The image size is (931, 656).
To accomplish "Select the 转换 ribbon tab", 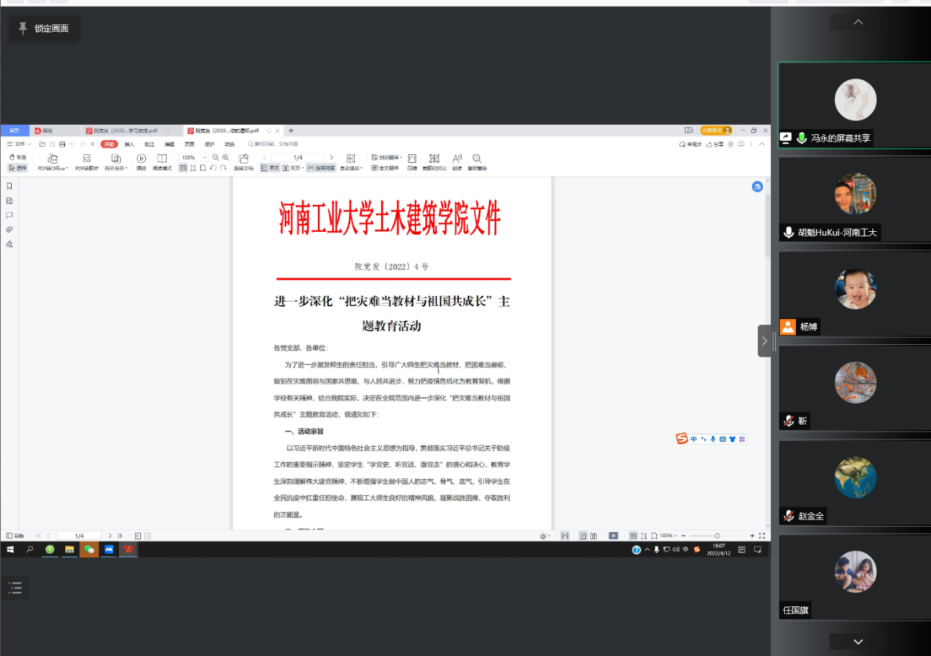I will tap(229, 145).
